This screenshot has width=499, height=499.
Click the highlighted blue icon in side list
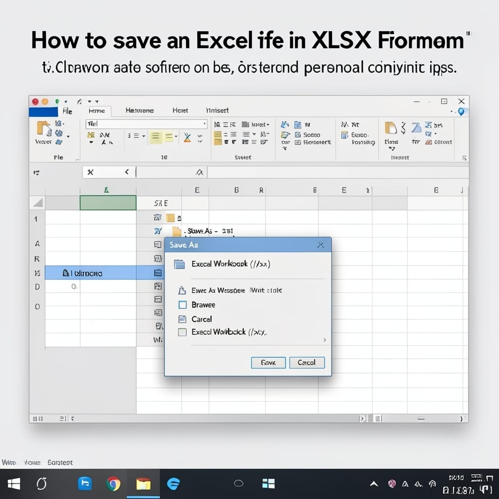[158, 273]
